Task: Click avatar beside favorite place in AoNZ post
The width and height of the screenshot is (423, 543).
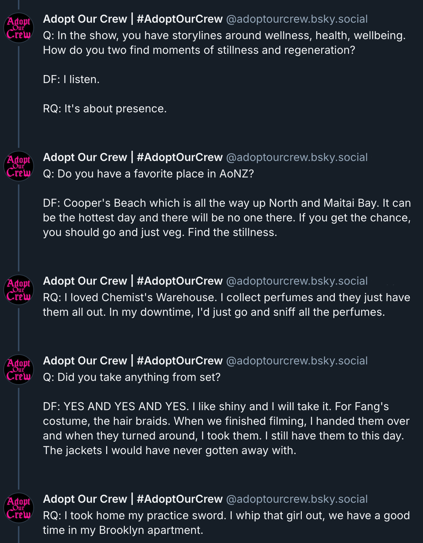Action: 19,166
